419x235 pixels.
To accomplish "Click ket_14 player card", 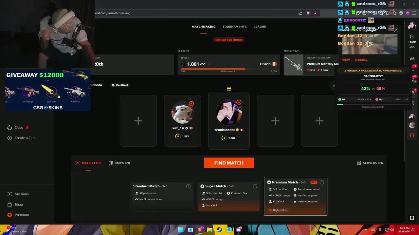I will point(183,121).
